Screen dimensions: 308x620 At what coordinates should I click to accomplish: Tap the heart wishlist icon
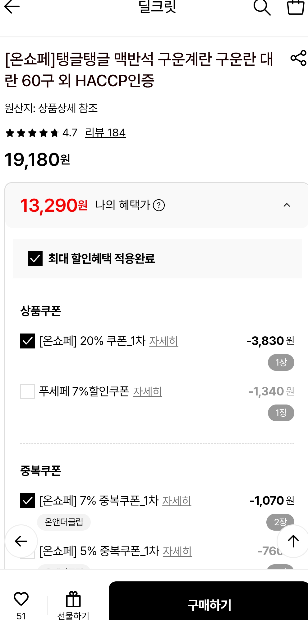coord(21,599)
